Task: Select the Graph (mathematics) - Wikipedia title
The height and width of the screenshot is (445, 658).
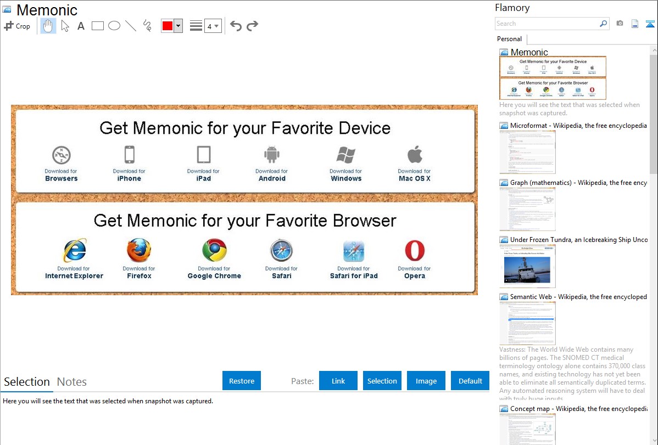Action: tap(578, 183)
